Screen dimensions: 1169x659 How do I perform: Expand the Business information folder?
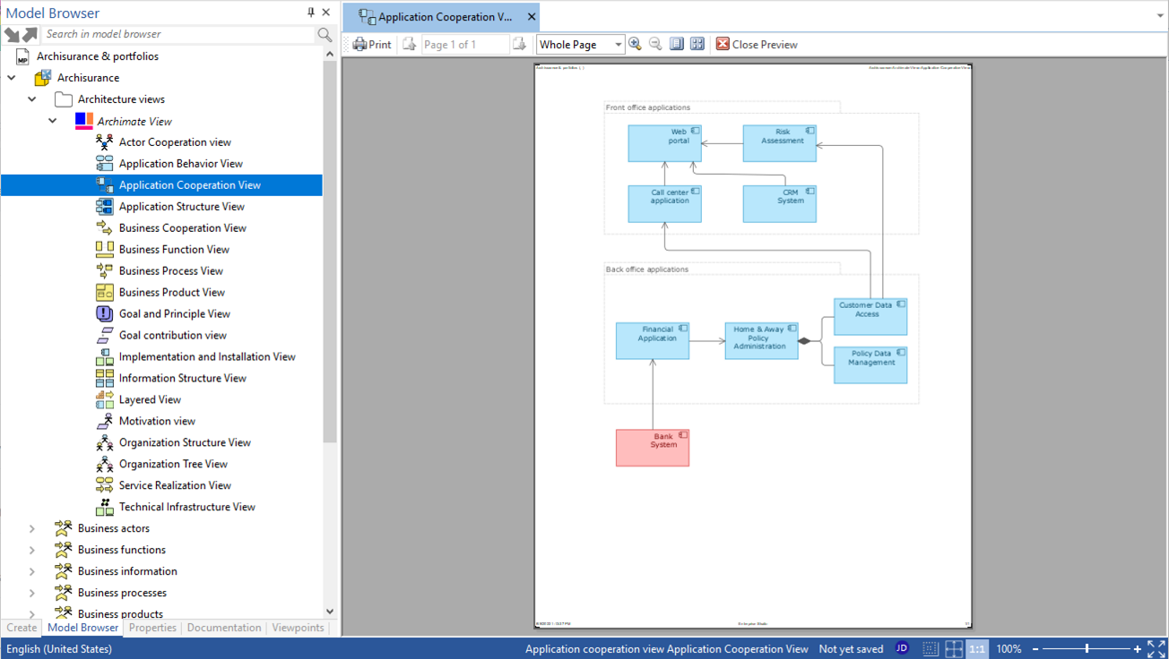32,571
